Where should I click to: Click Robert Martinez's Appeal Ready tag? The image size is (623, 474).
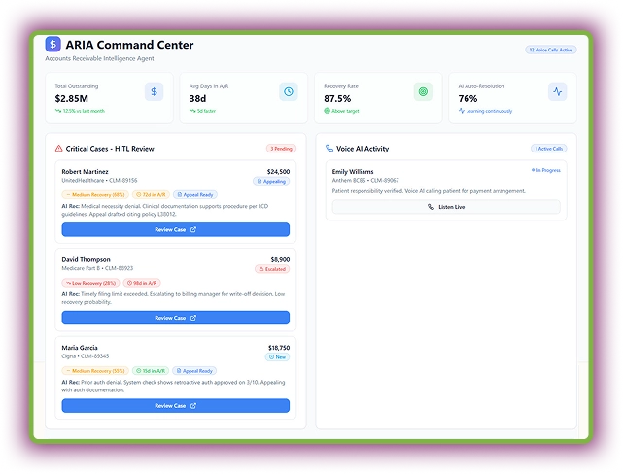(x=195, y=194)
